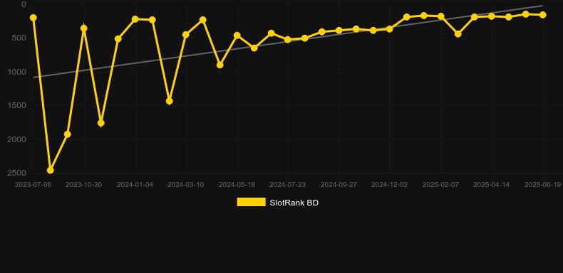Viewport: 563px width, 273px height.
Task: Select the first data point above 2023-07-06
Action: point(33,18)
